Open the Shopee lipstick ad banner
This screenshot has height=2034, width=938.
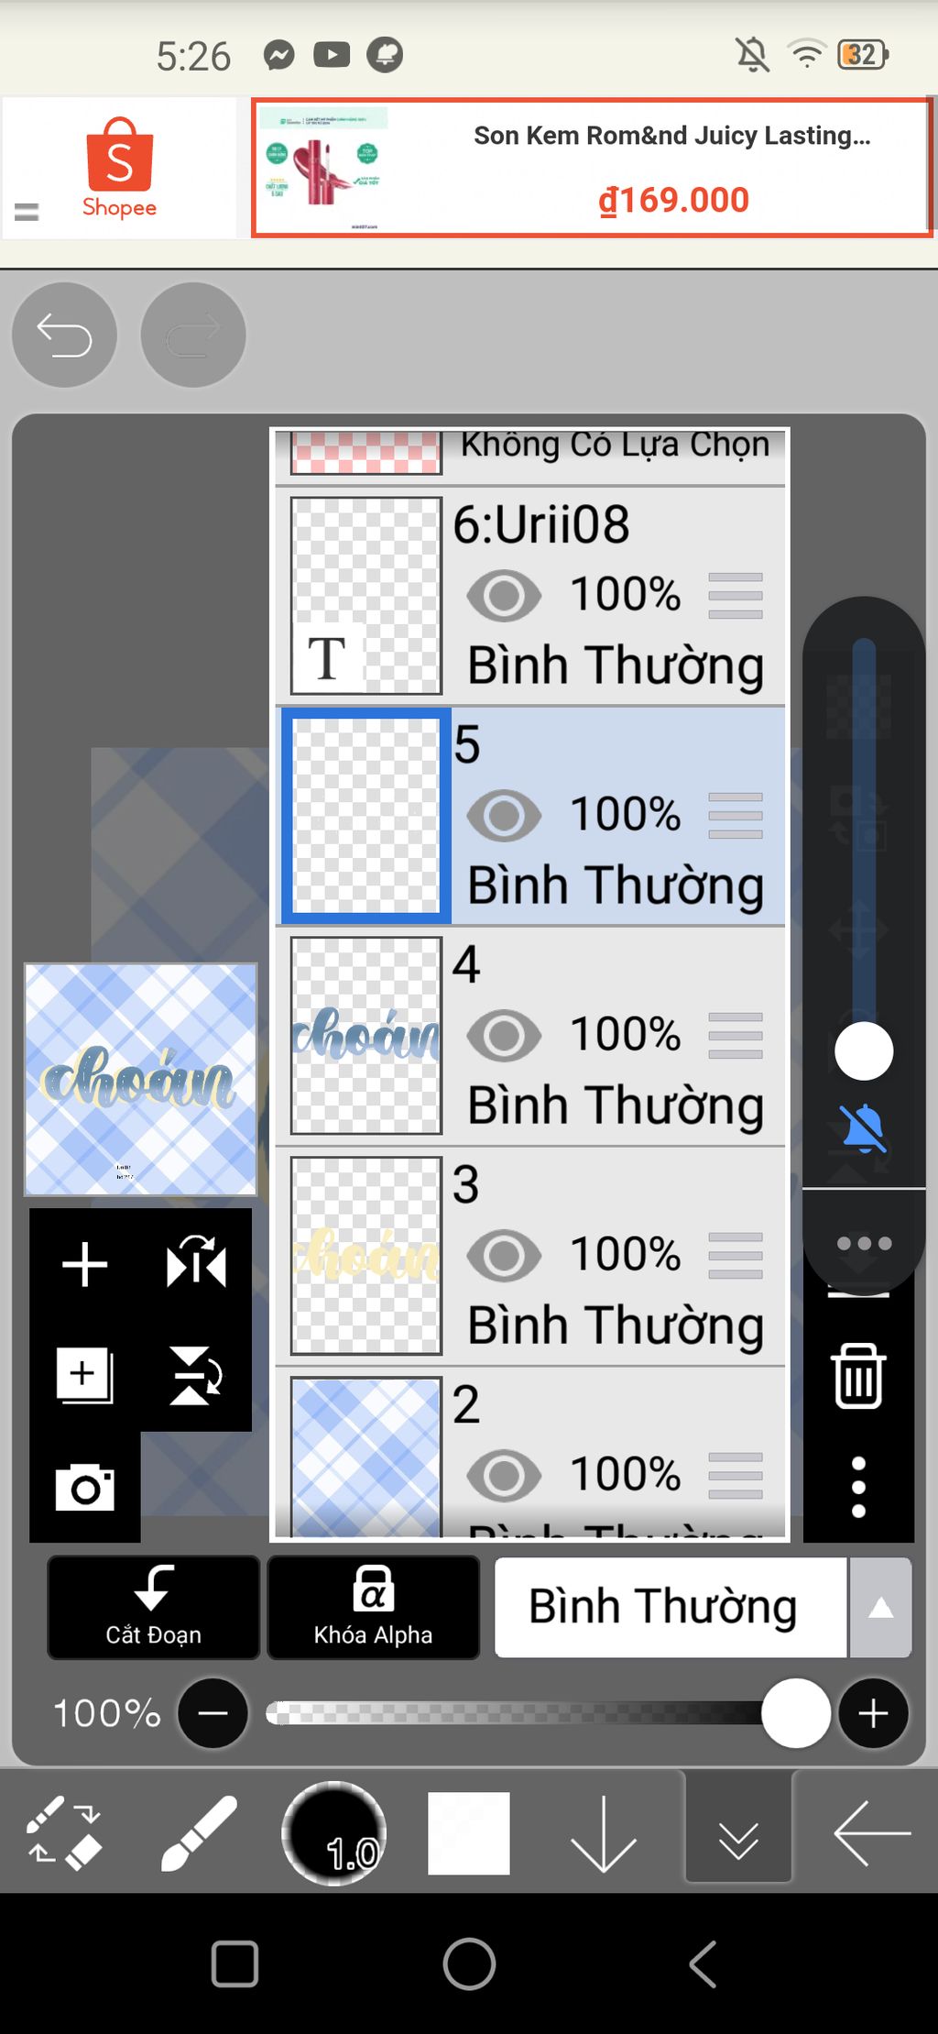592,168
